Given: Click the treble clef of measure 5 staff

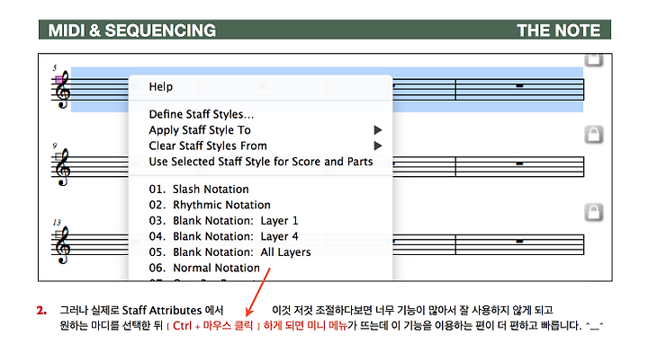Looking at the screenshot, I should 63,91.
